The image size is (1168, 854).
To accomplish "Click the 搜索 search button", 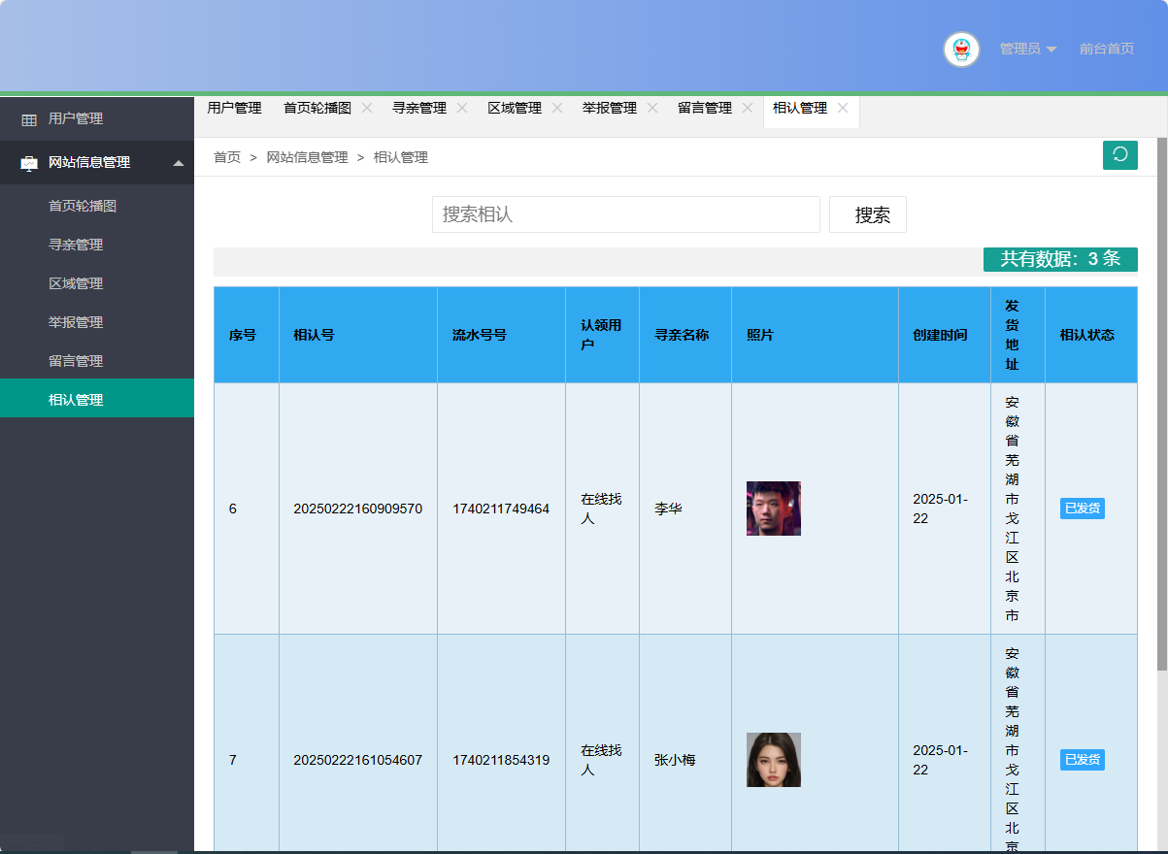I will coord(867,214).
